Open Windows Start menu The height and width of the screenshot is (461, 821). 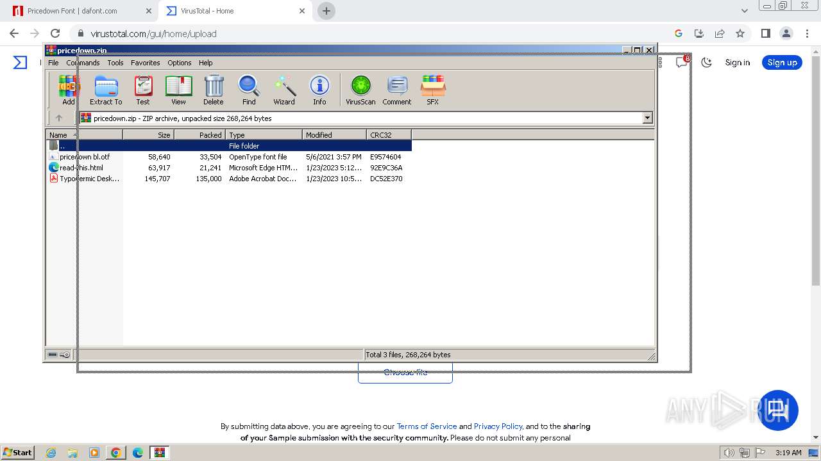(17, 452)
